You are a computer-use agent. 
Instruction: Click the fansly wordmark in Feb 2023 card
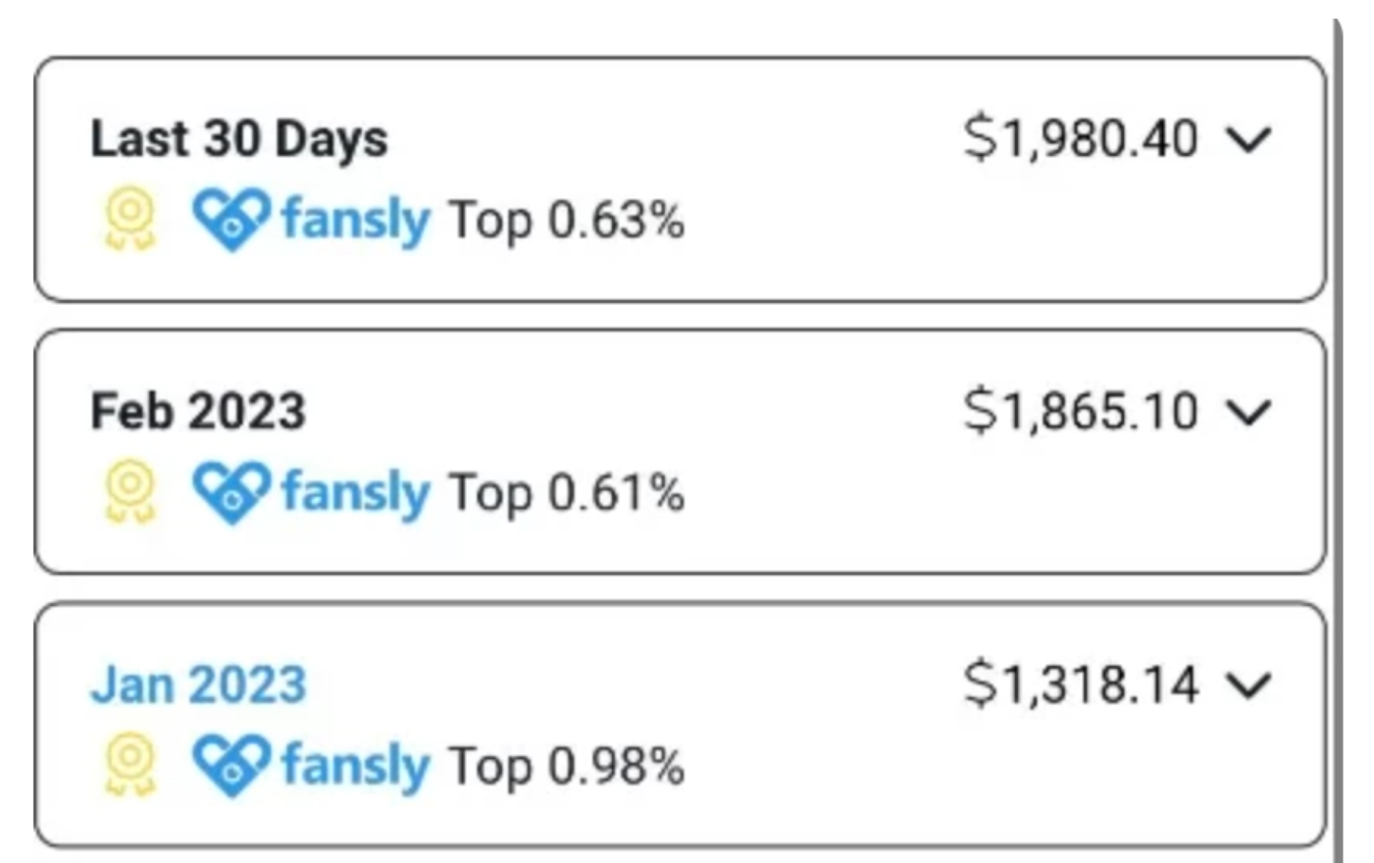[355, 493]
